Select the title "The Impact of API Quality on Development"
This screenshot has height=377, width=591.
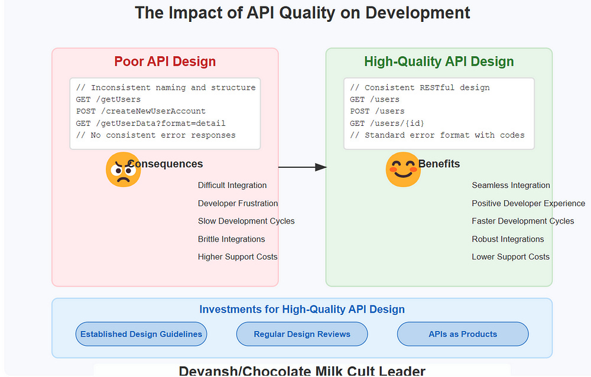[302, 12]
